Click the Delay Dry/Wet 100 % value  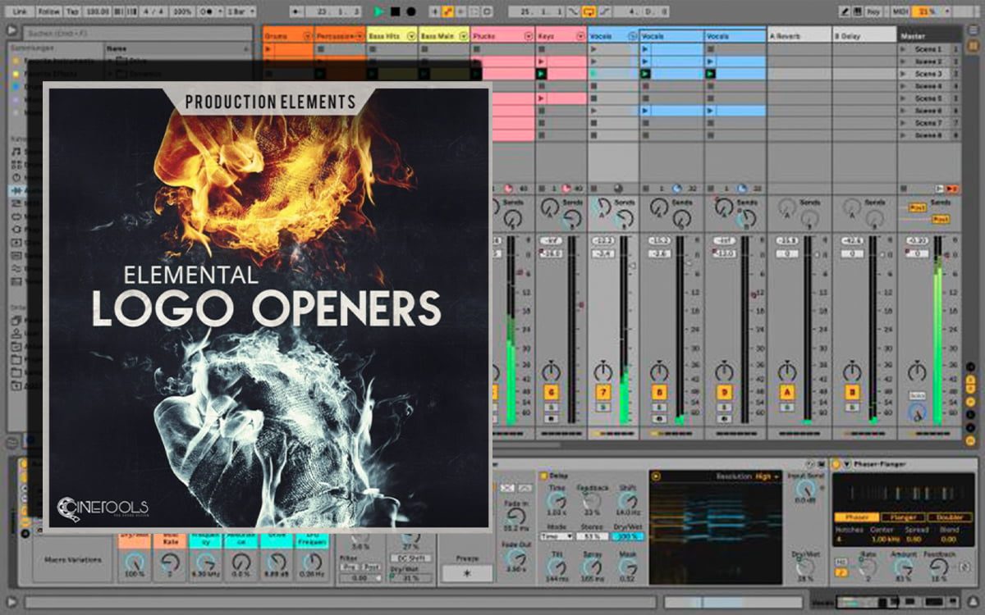click(x=627, y=536)
